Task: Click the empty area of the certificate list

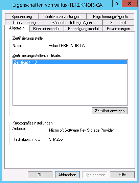Action: (x=70, y=85)
